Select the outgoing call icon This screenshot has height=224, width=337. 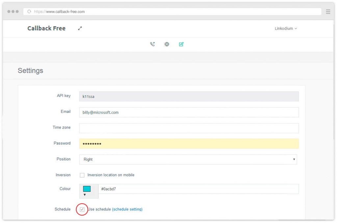point(152,44)
